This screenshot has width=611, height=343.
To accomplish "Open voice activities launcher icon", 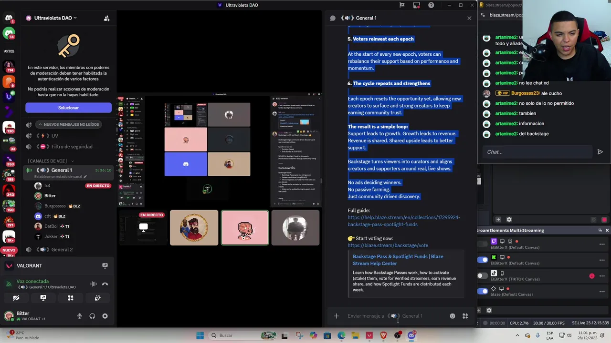I will coord(71,298).
